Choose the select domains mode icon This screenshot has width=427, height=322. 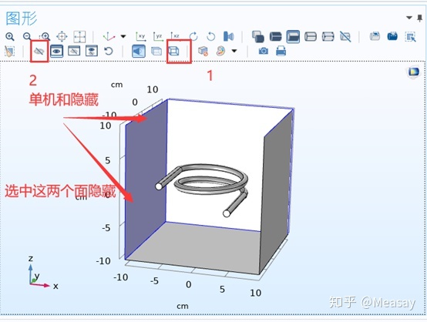pos(276,36)
